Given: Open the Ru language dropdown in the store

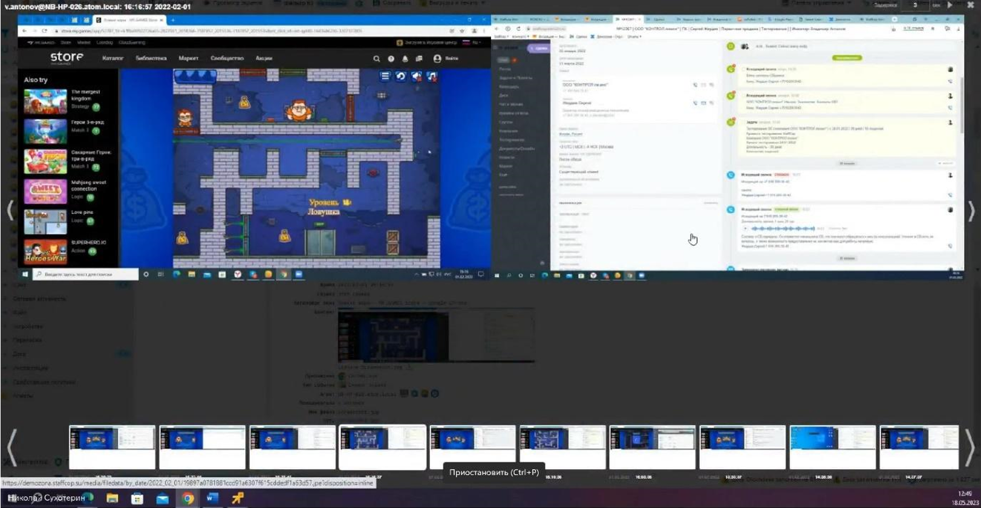Looking at the screenshot, I should tap(471, 42).
